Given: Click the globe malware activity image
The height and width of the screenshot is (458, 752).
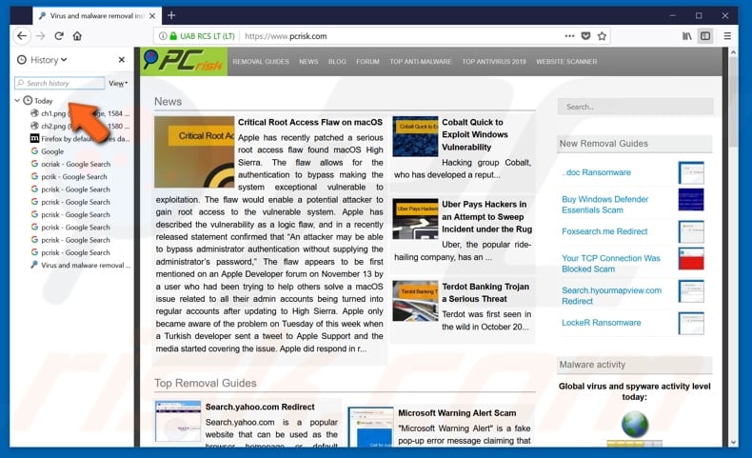Looking at the screenshot, I should (635, 424).
